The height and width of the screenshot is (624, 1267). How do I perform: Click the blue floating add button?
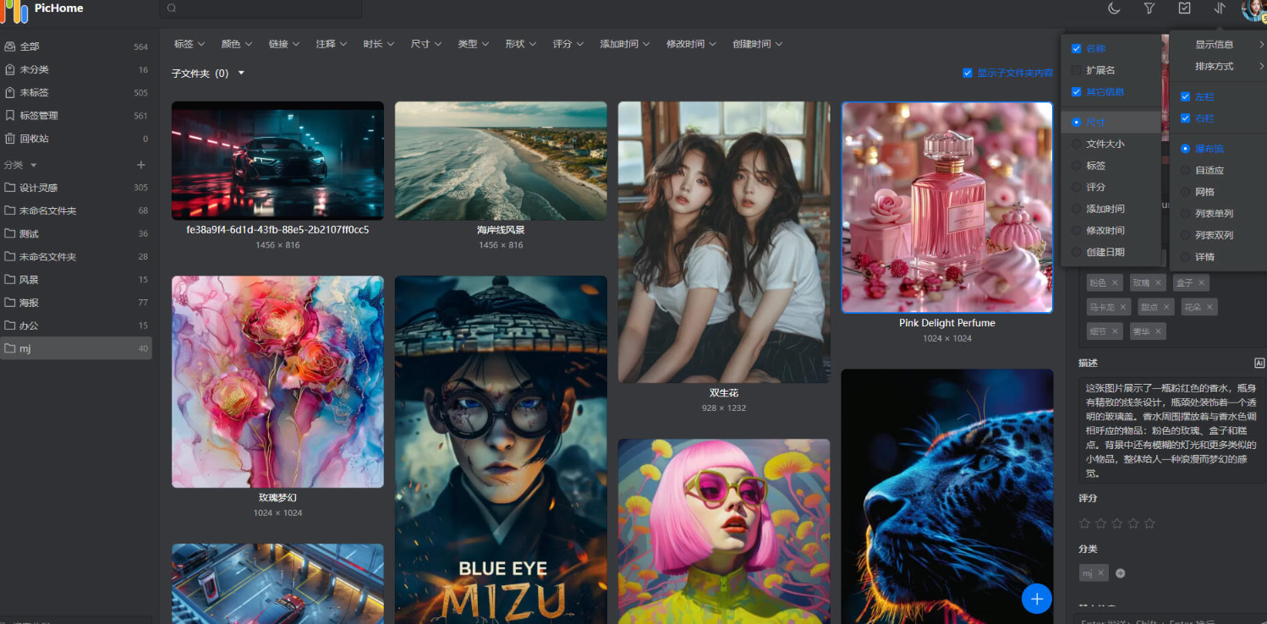click(1036, 599)
